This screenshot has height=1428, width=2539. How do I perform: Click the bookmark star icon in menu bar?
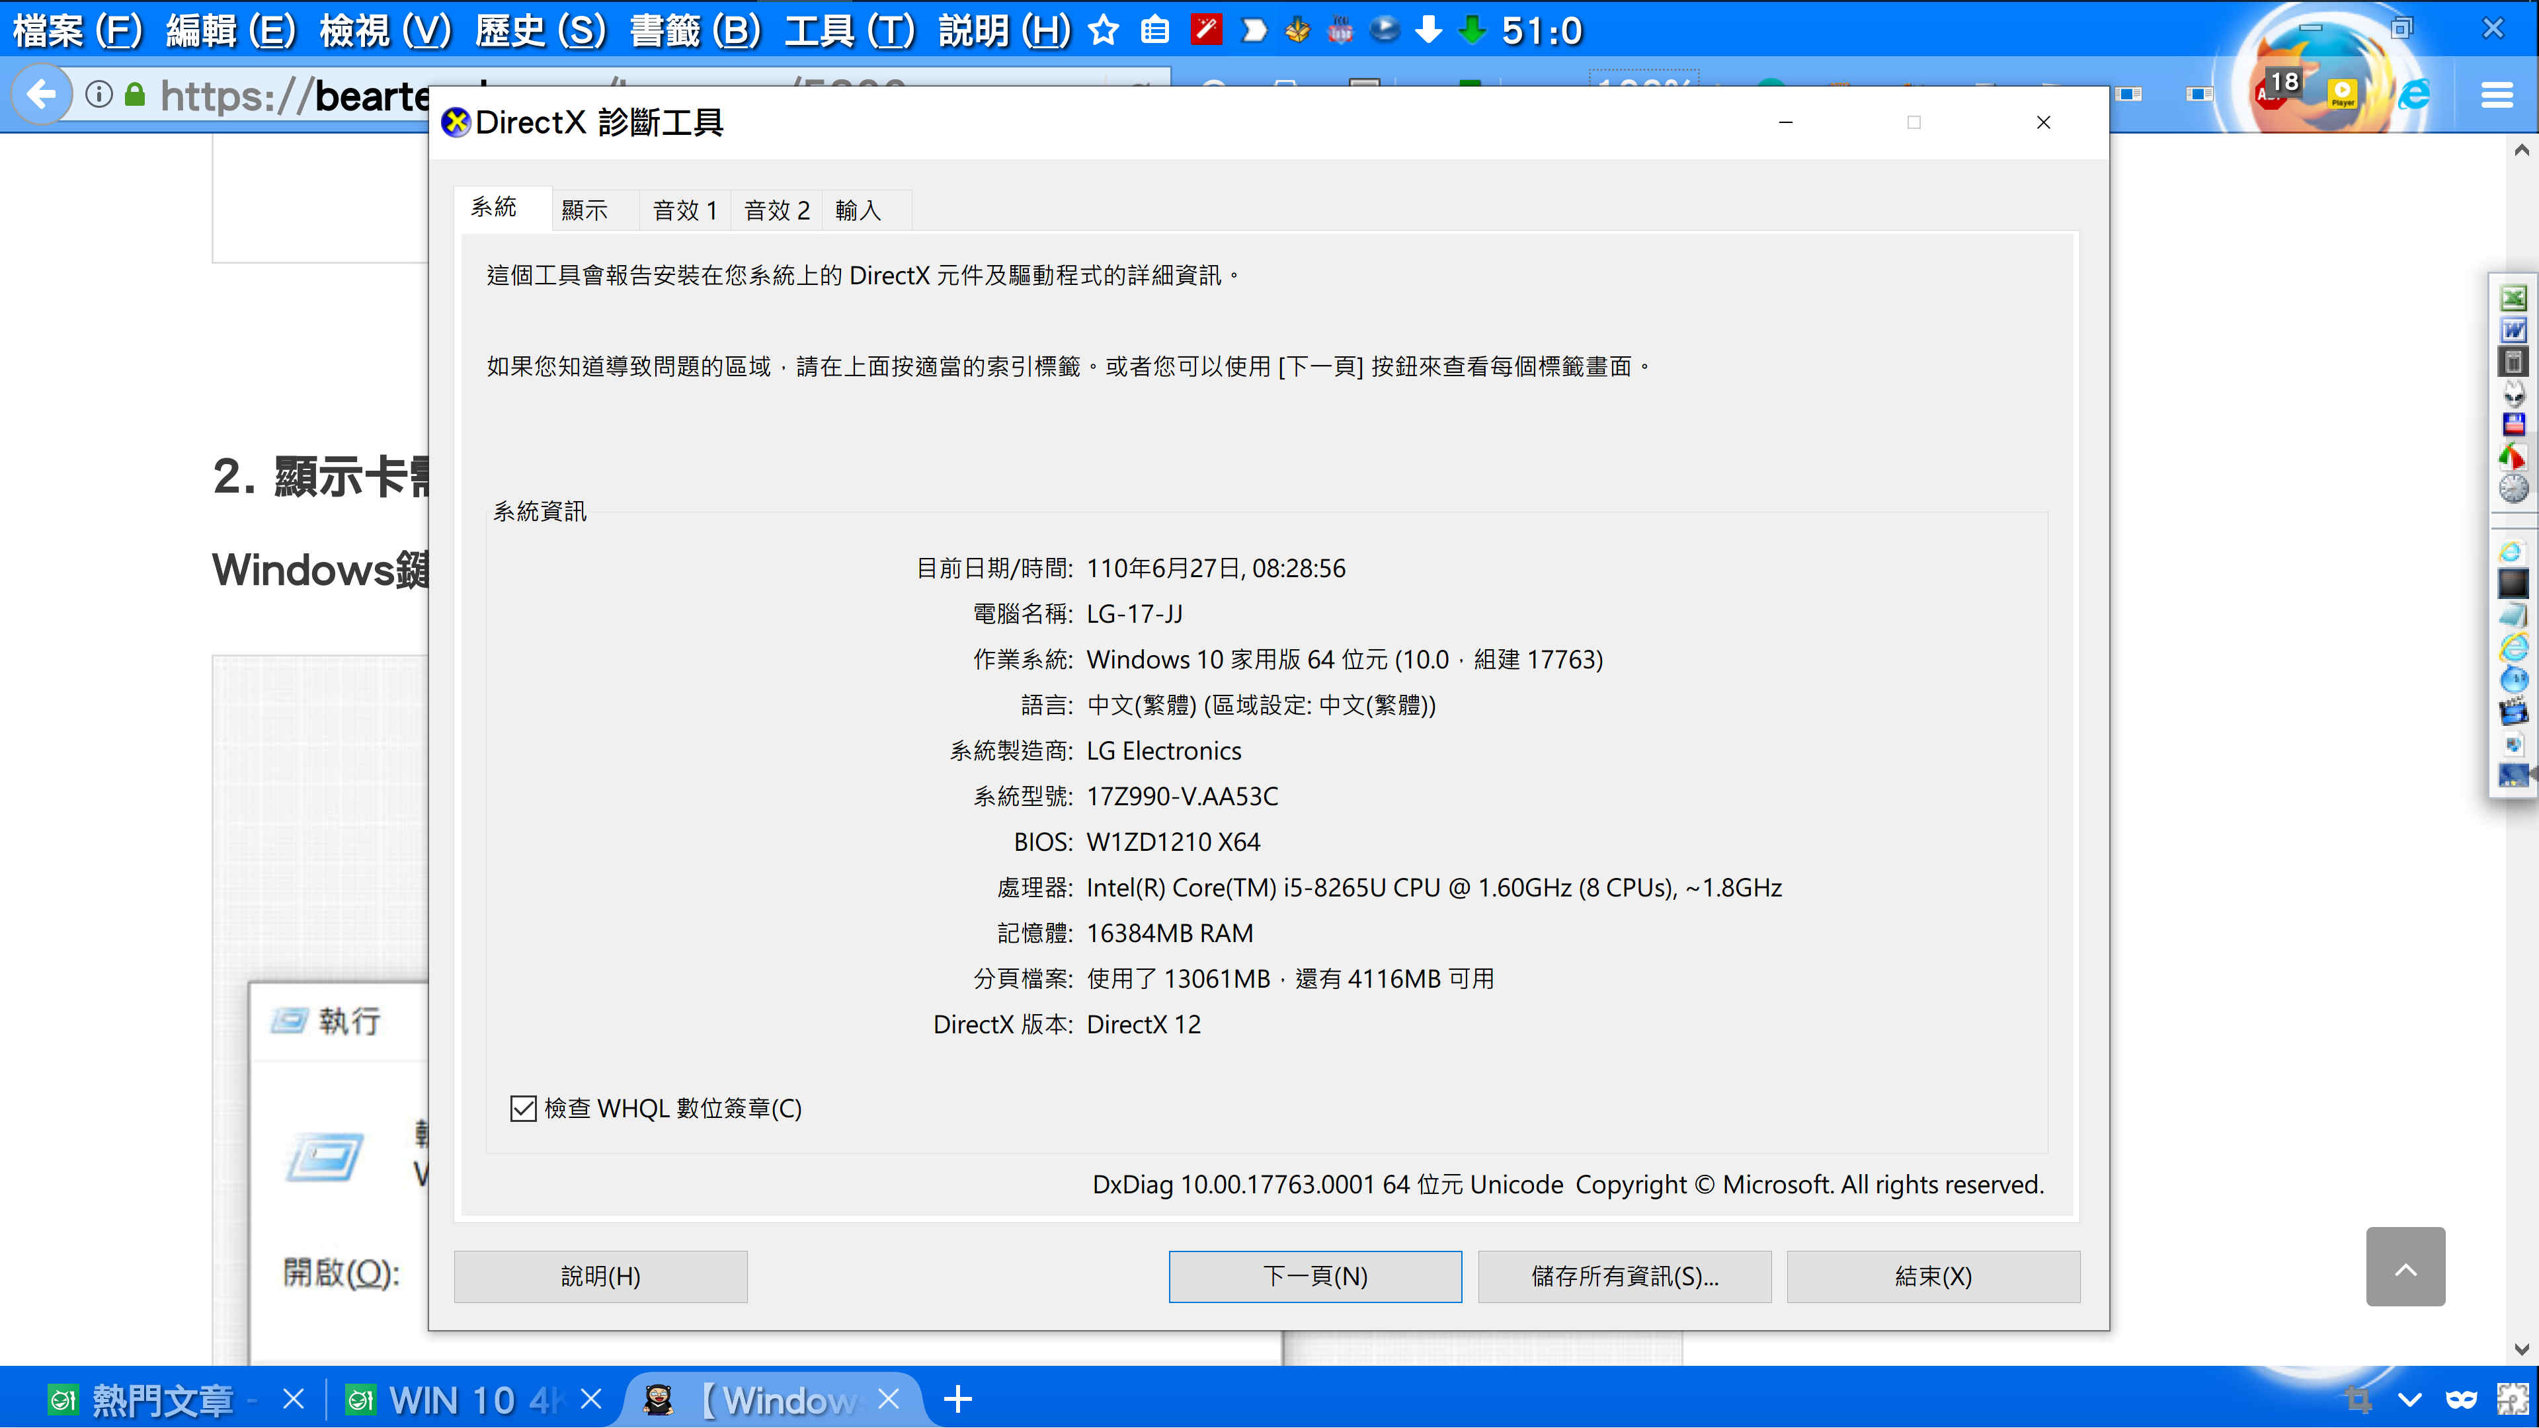tap(1104, 30)
